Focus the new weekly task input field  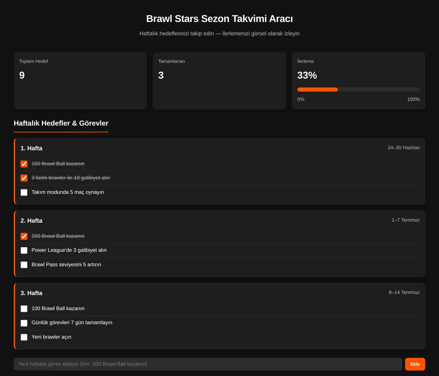208,364
